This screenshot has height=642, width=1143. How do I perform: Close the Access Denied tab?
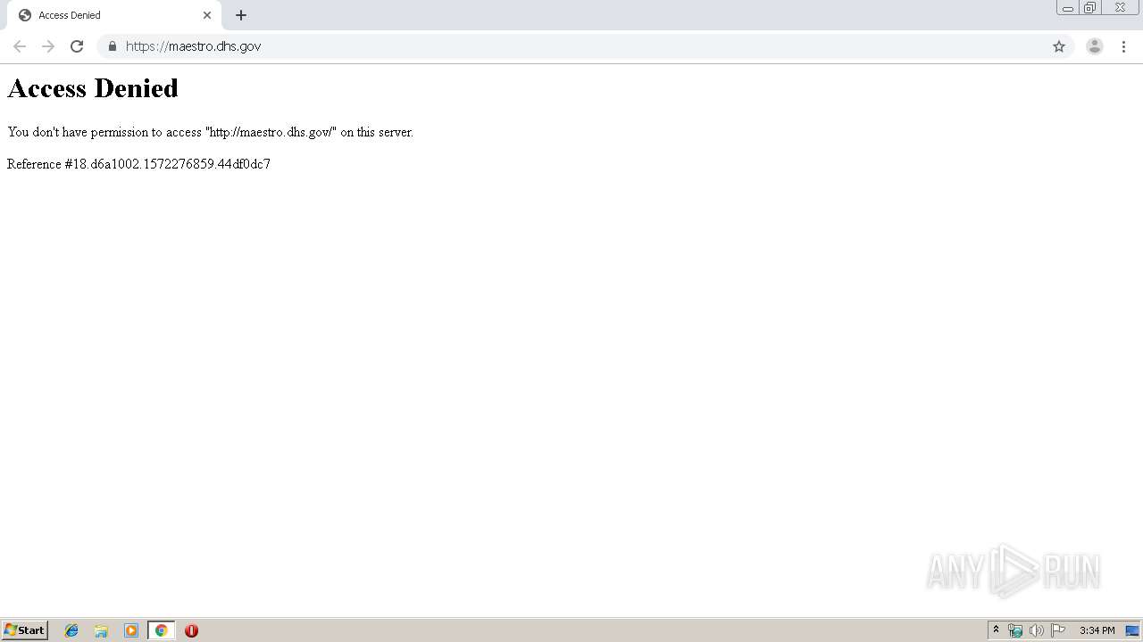[x=207, y=15]
